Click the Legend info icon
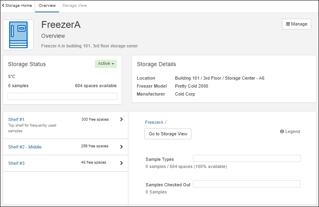This screenshot has height=207, width=319. coord(282,131)
